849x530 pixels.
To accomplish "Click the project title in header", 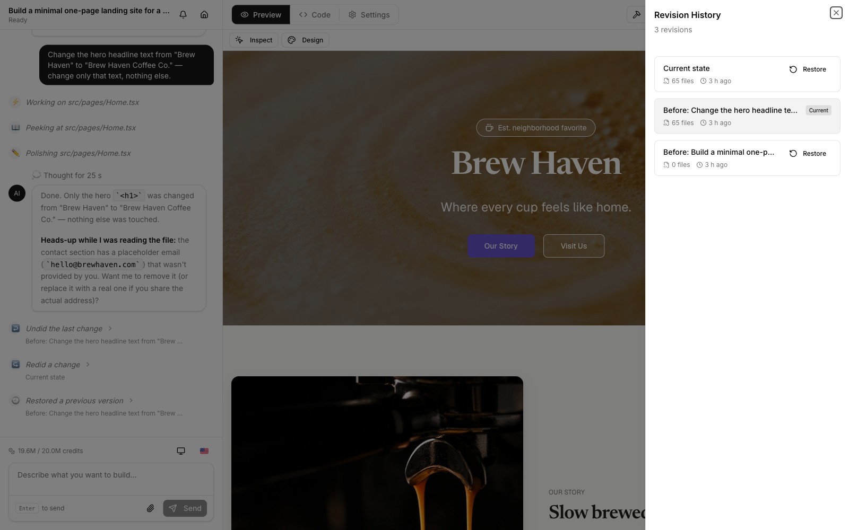I will pyautogui.click(x=89, y=11).
